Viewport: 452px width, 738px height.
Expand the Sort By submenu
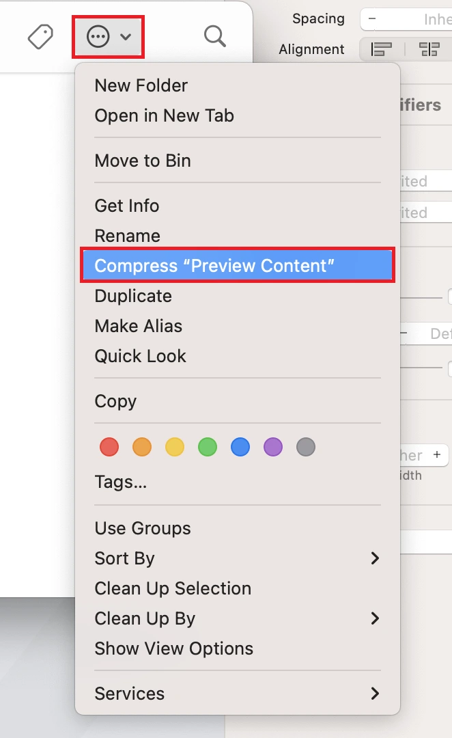click(x=124, y=558)
